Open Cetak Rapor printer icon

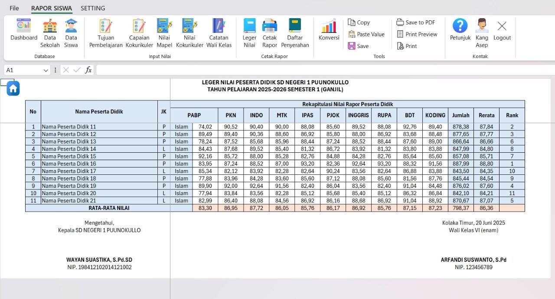click(269, 27)
